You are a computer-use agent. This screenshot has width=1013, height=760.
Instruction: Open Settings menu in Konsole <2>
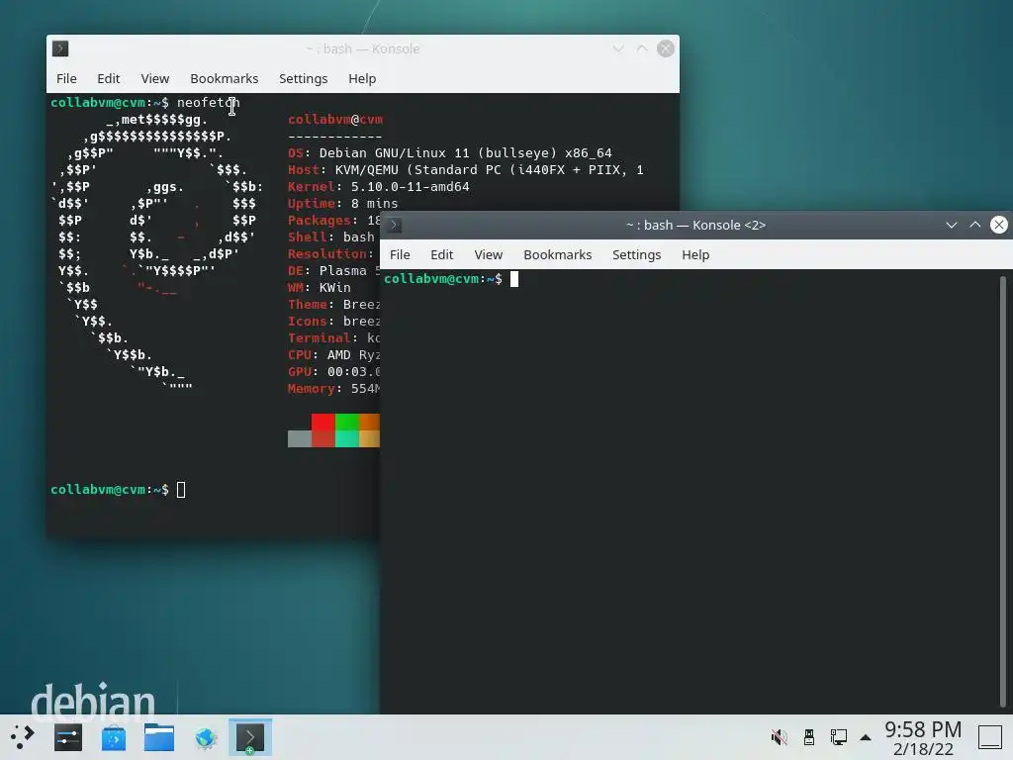636,254
